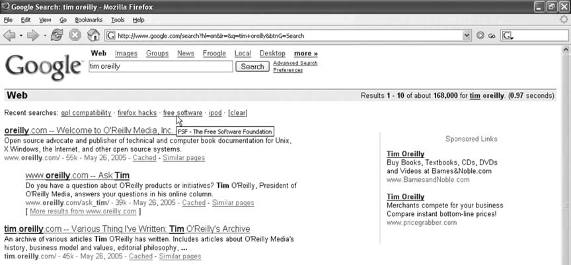571x265 pixels.
Task: Click the Google Search button
Action: pyautogui.click(x=252, y=66)
